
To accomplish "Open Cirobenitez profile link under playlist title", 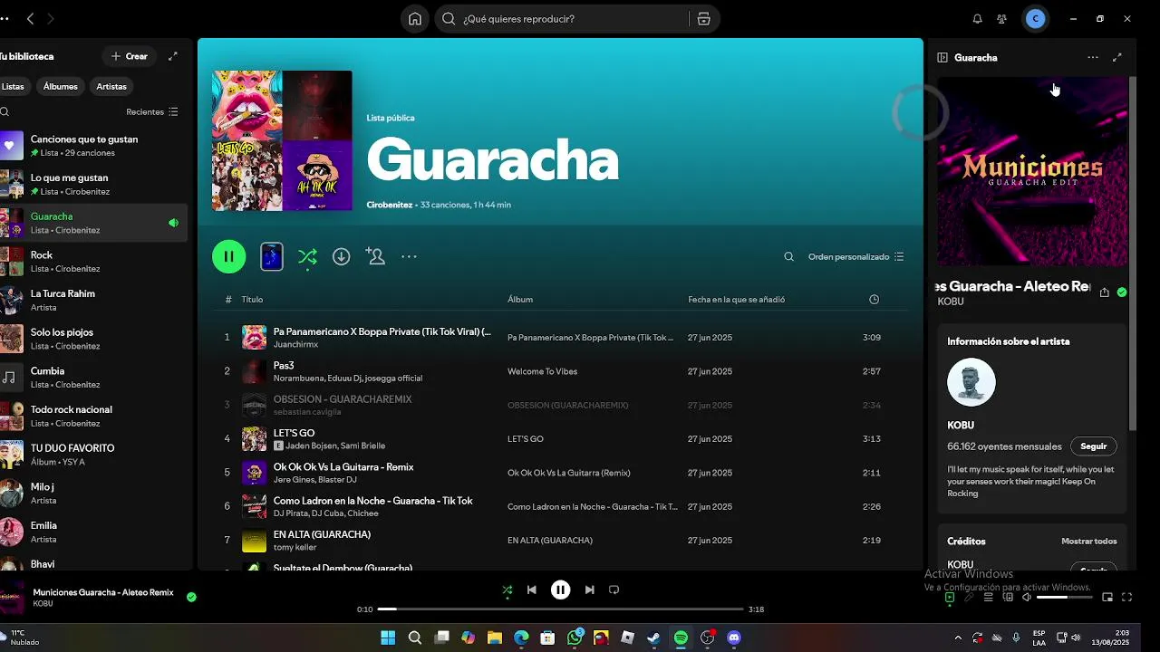I will [x=390, y=205].
